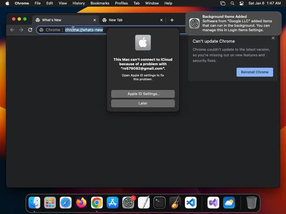Viewport: 286px width, 214px height.
Task: Switch to the New Tab tab
Action: (132, 20)
